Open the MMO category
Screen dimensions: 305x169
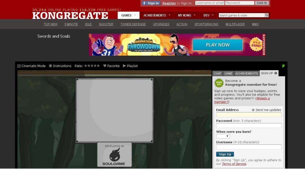[x=255, y=24]
